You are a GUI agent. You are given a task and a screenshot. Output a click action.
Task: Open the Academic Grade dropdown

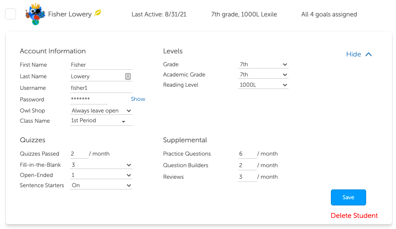(263, 75)
